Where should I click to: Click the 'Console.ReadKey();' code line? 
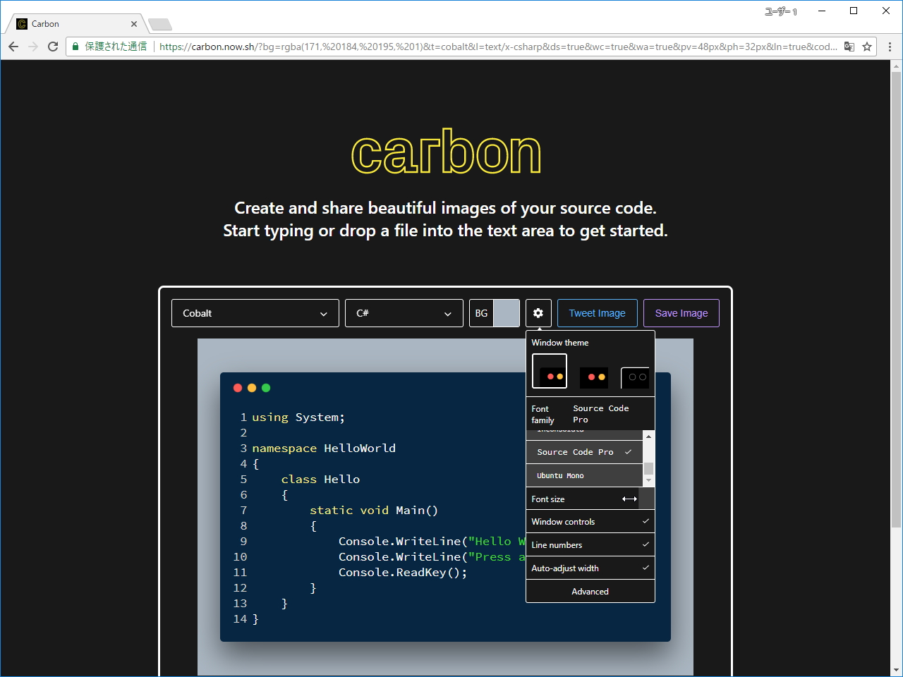coord(403,573)
